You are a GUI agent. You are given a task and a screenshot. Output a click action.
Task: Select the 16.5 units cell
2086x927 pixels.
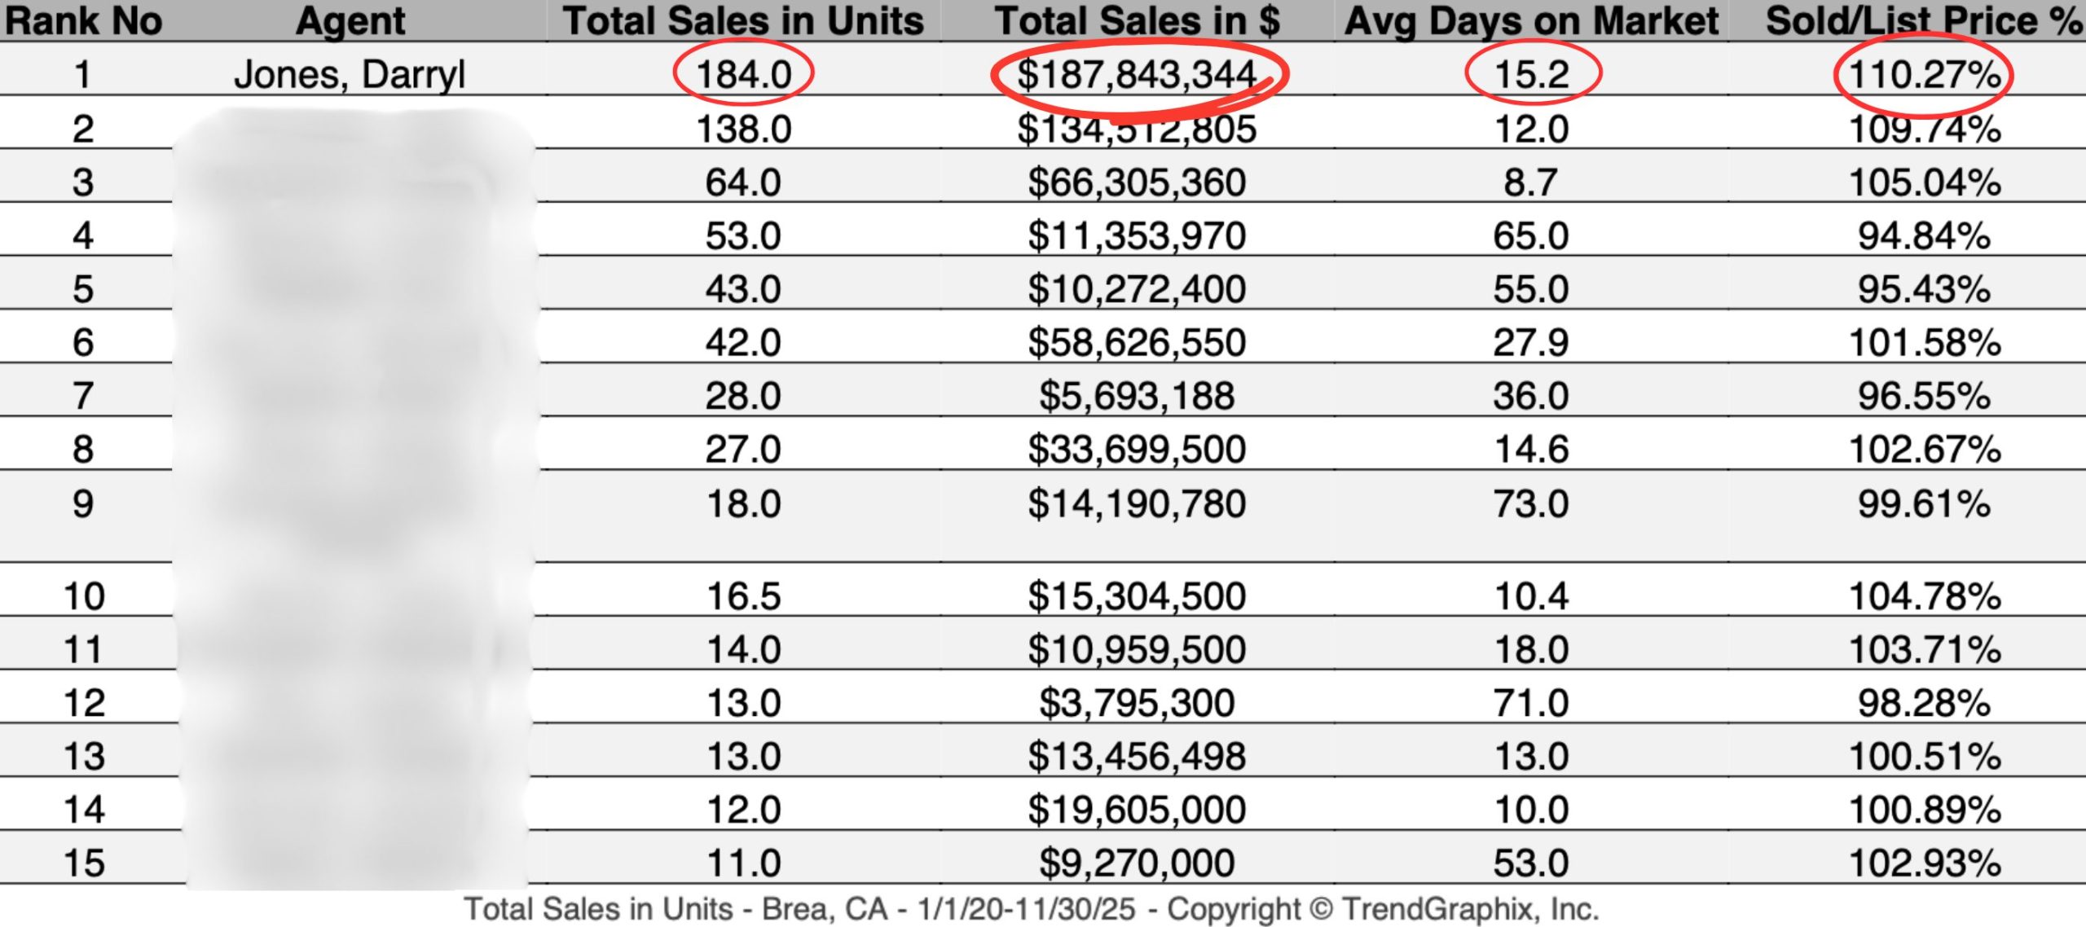743,596
